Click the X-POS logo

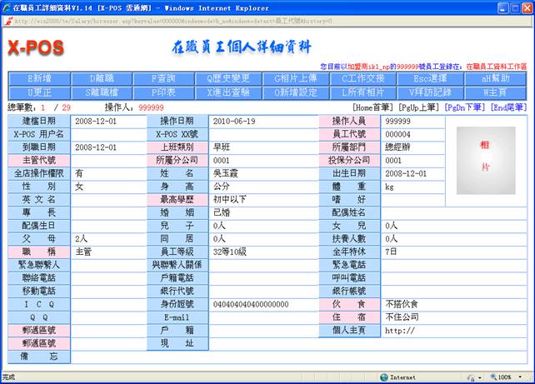point(36,45)
